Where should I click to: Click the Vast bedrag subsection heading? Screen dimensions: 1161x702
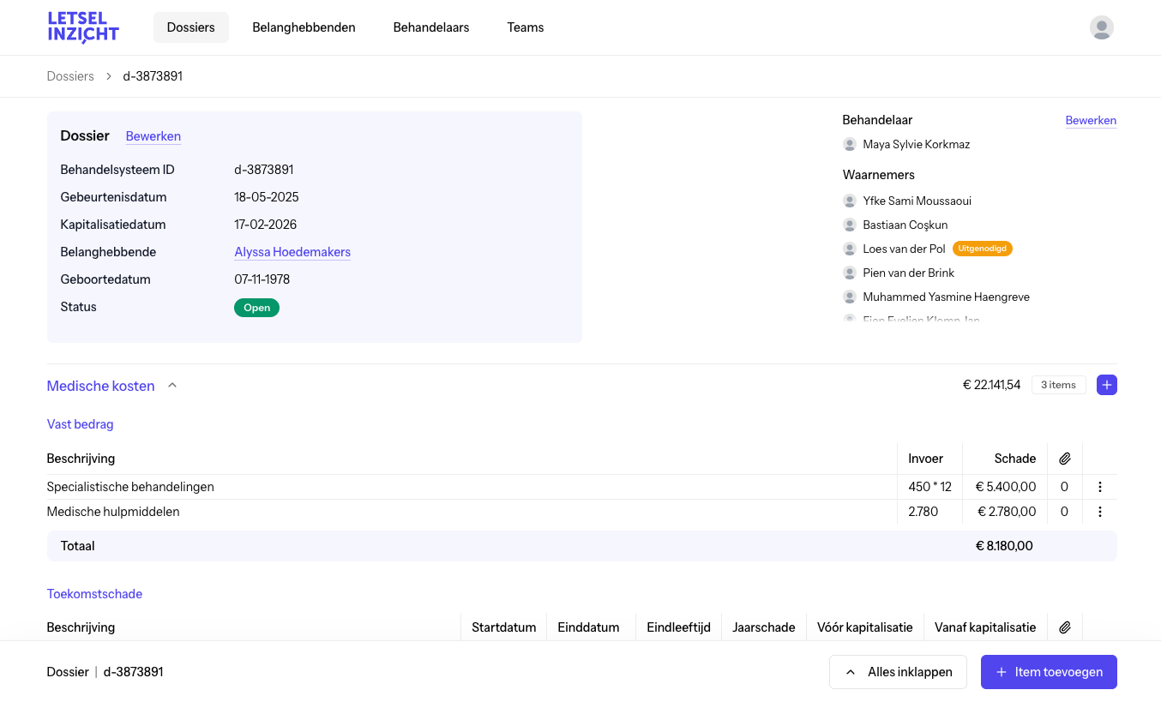tap(80, 424)
